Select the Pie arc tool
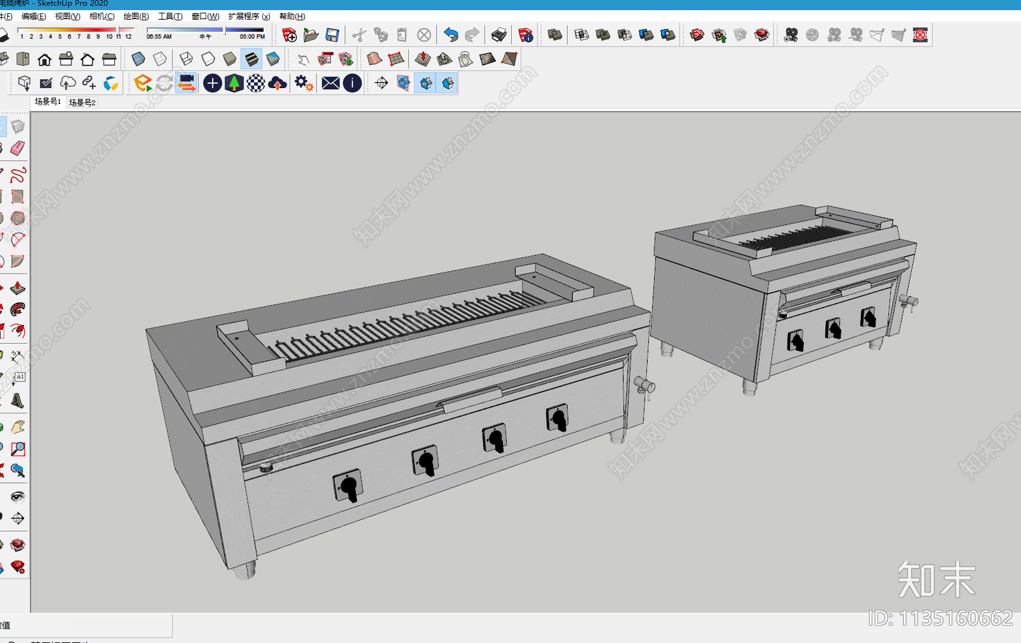Screen dimensions: 1021x643 pos(17,262)
